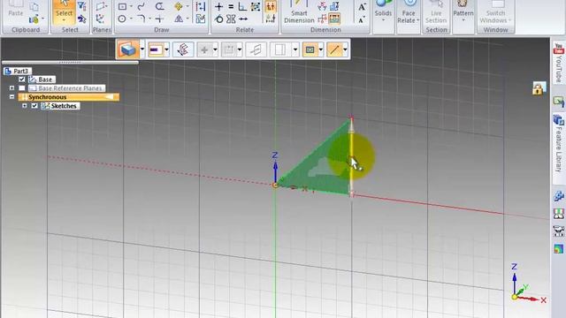
Task: Click the Move icon in Draw group
Action: point(179,6)
